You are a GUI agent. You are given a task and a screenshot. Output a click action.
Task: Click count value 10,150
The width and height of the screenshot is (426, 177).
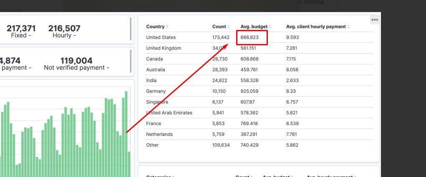219,91
